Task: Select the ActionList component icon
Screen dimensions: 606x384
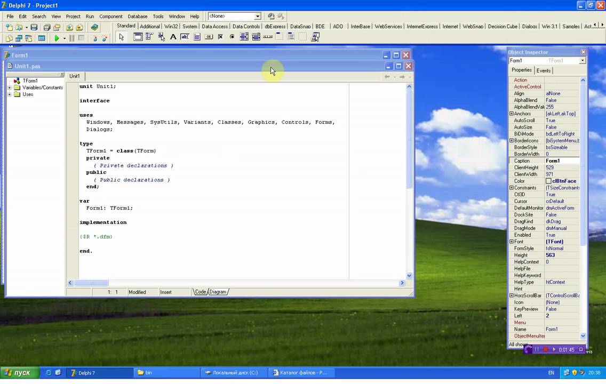Action: point(315,37)
